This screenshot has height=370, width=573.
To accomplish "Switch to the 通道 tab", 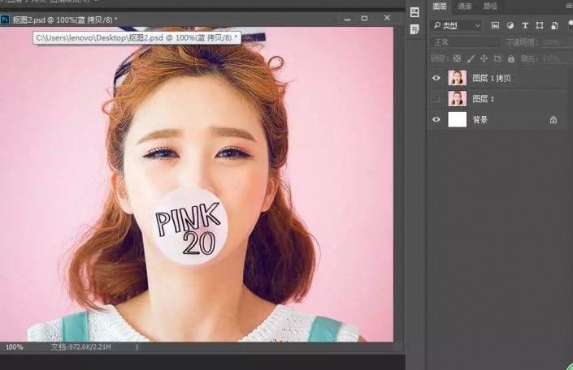I will [465, 6].
